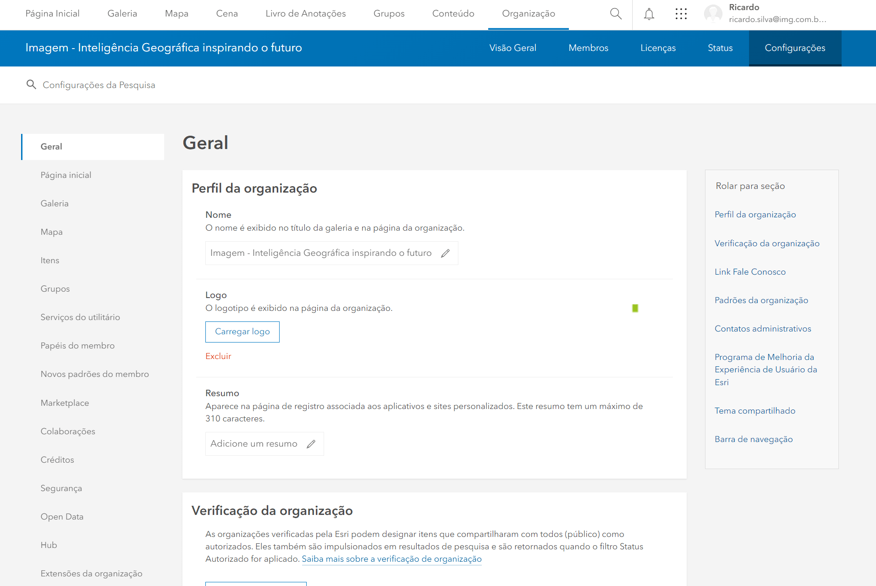
Task: Open the notifications bell
Action: (x=649, y=14)
